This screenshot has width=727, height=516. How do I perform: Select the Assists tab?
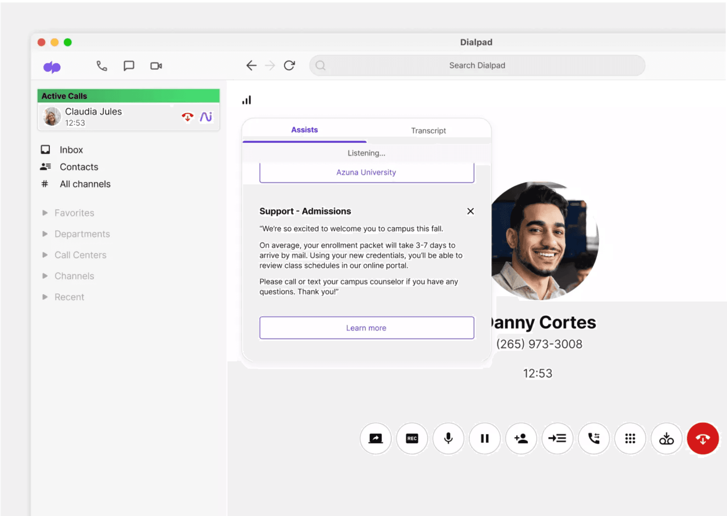coord(304,130)
